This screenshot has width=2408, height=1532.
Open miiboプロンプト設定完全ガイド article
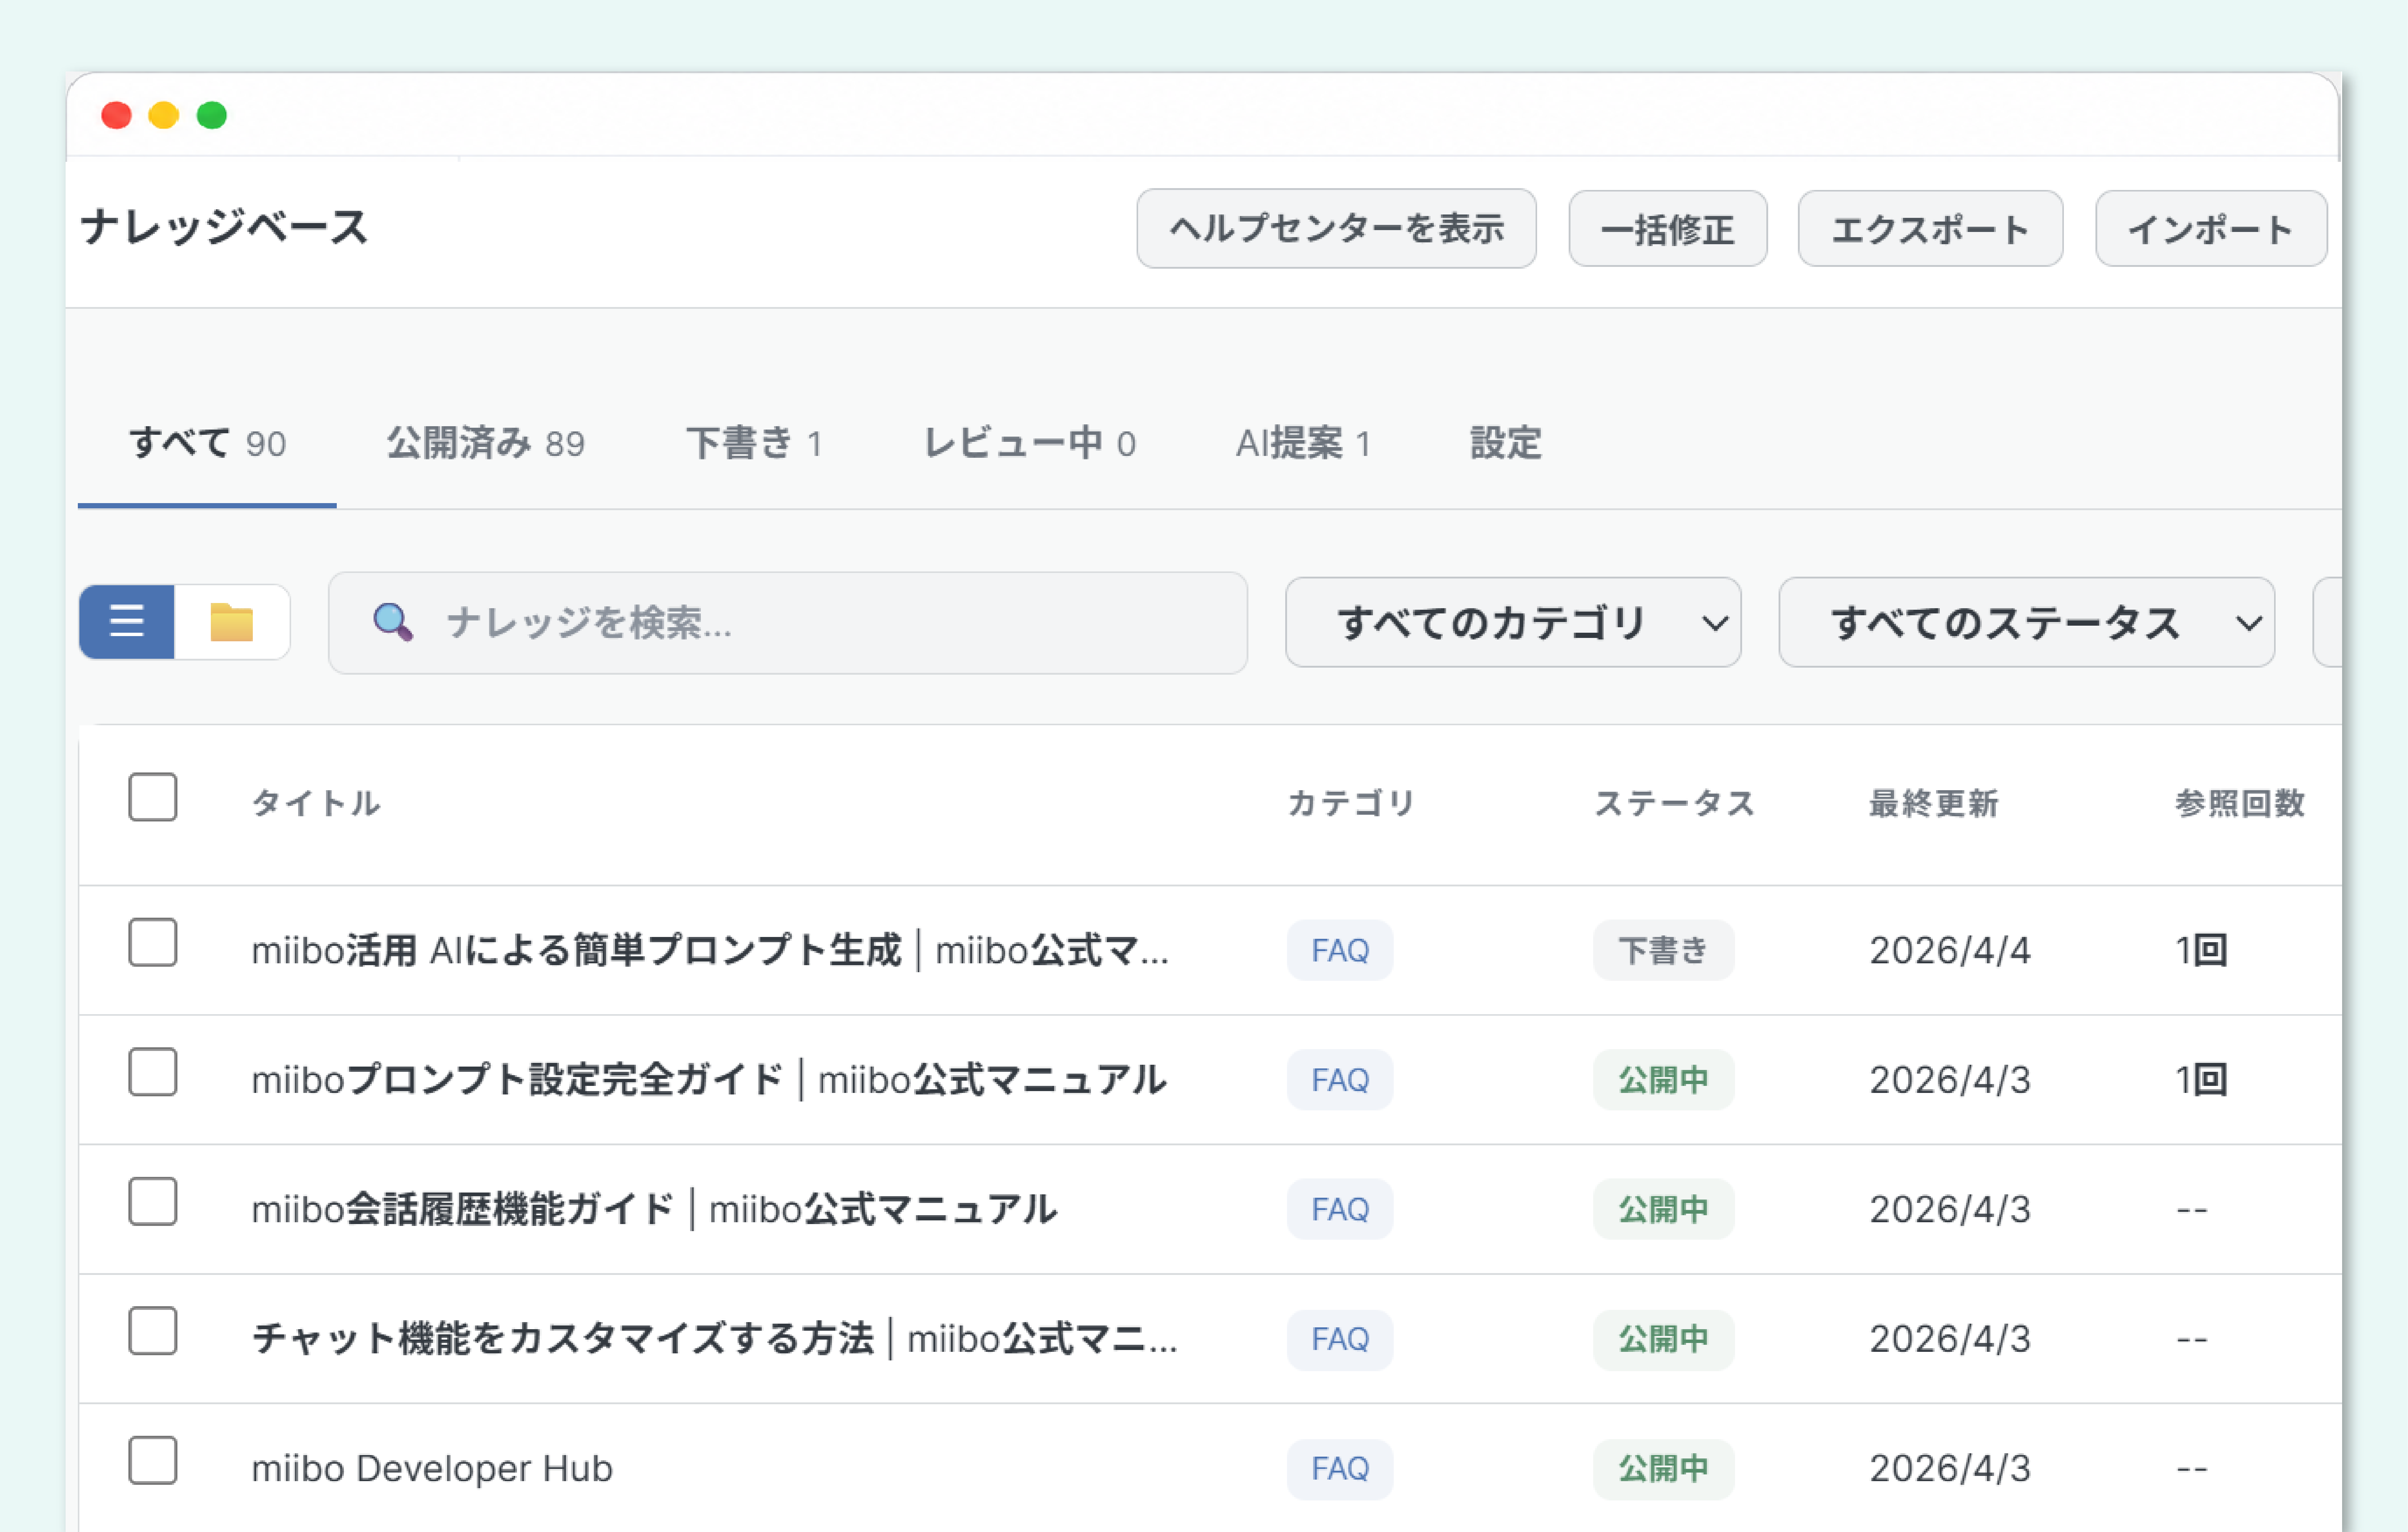(x=709, y=1080)
